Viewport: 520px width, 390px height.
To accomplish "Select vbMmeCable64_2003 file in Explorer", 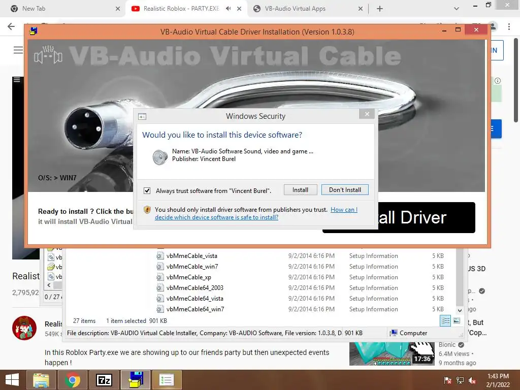I will [194, 287].
